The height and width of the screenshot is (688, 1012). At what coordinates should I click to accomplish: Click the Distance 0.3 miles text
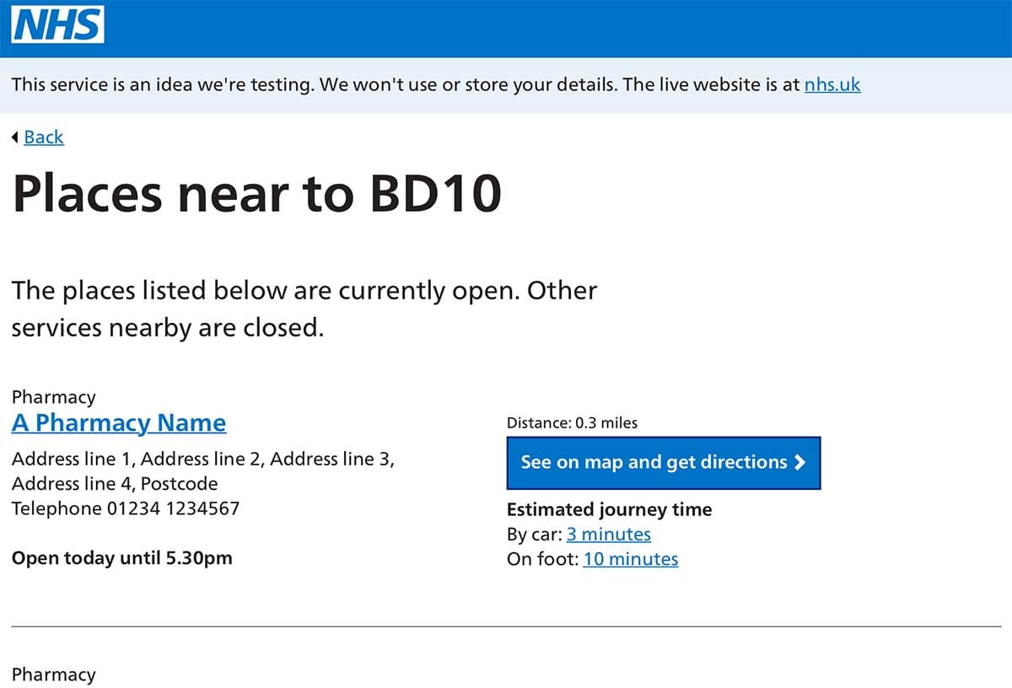pyautogui.click(x=571, y=422)
